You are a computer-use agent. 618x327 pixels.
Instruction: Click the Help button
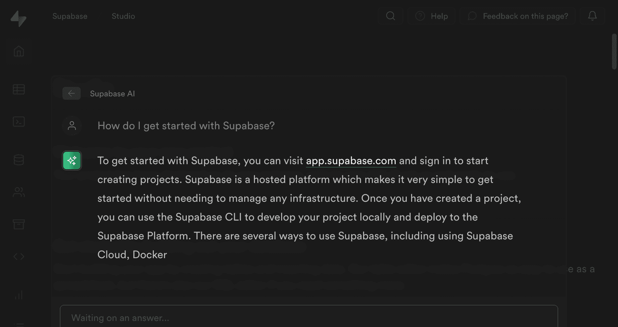[432, 16]
